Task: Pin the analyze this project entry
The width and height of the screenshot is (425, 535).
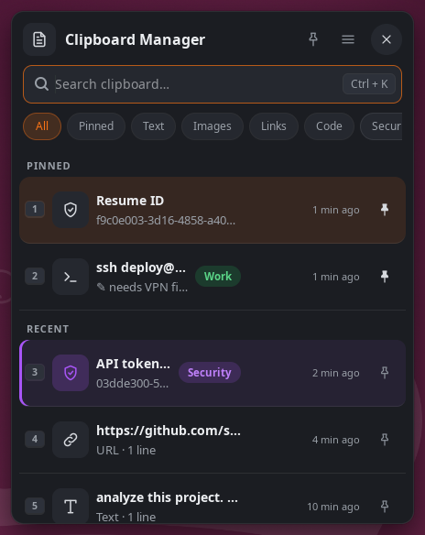Action: click(x=385, y=507)
